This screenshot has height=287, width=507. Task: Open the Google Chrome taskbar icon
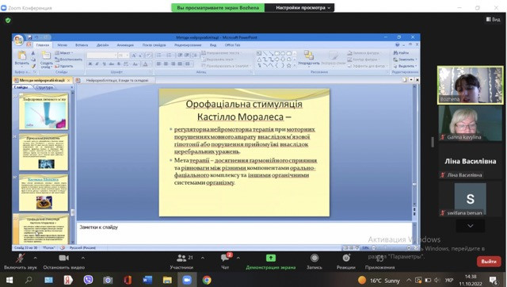207,280
